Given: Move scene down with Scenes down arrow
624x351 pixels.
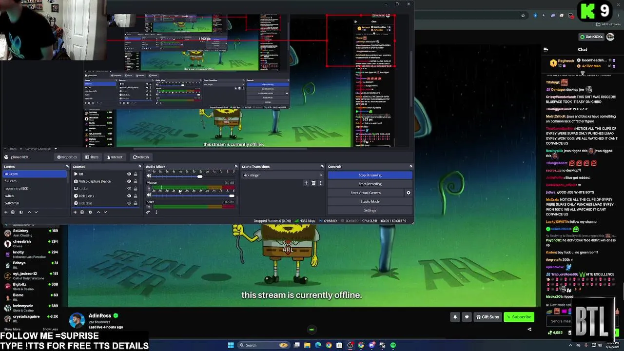Looking at the screenshot, I should 36,212.
